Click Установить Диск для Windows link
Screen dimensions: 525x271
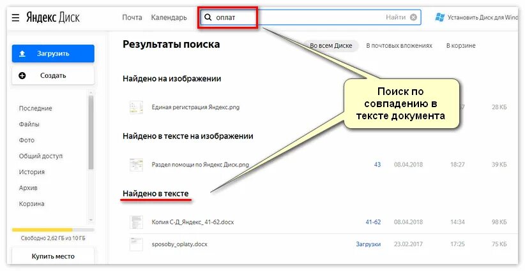[x=482, y=17]
